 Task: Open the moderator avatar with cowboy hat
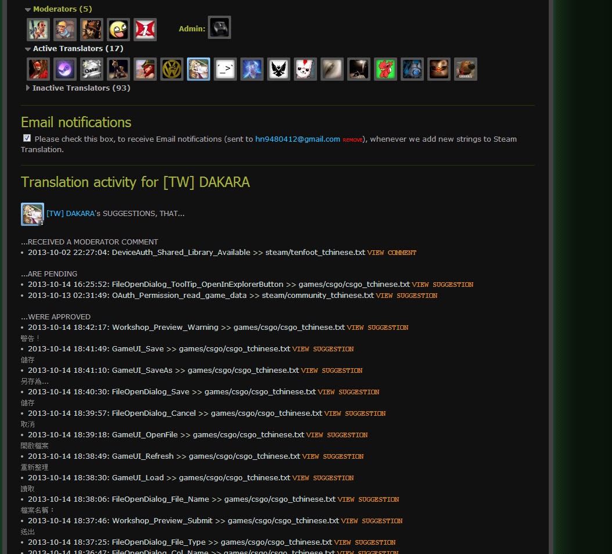point(92,29)
